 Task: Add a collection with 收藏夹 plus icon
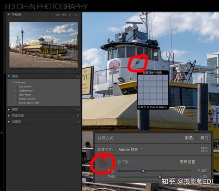pos(78,122)
